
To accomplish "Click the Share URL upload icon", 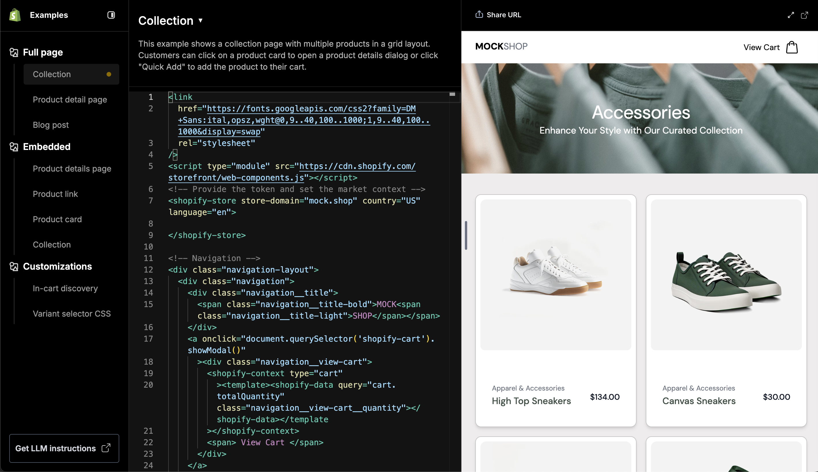I will pyautogui.click(x=479, y=15).
